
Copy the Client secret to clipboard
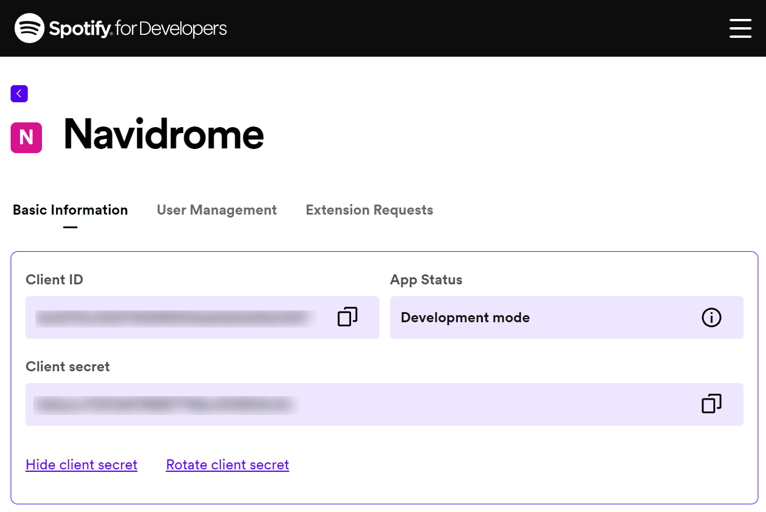(x=711, y=404)
